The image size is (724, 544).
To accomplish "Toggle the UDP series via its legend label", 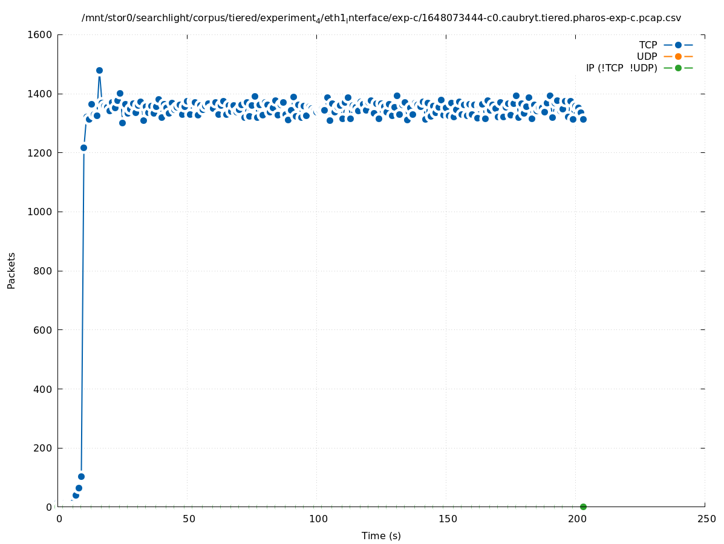I will [647, 56].
